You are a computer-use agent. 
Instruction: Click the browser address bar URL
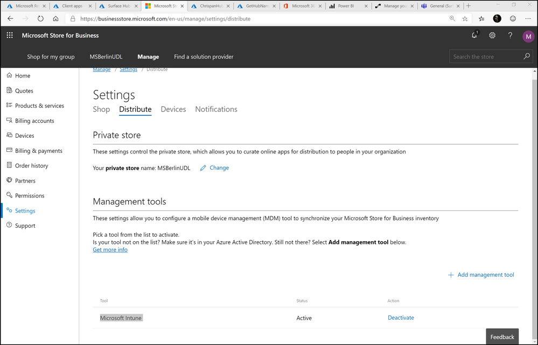click(x=165, y=19)
